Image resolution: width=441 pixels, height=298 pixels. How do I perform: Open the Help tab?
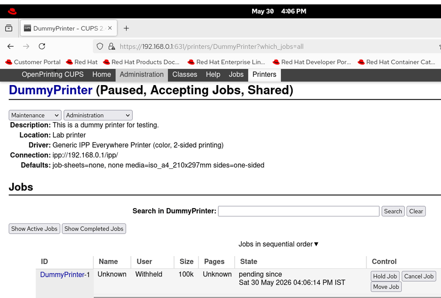click(213, 74)
